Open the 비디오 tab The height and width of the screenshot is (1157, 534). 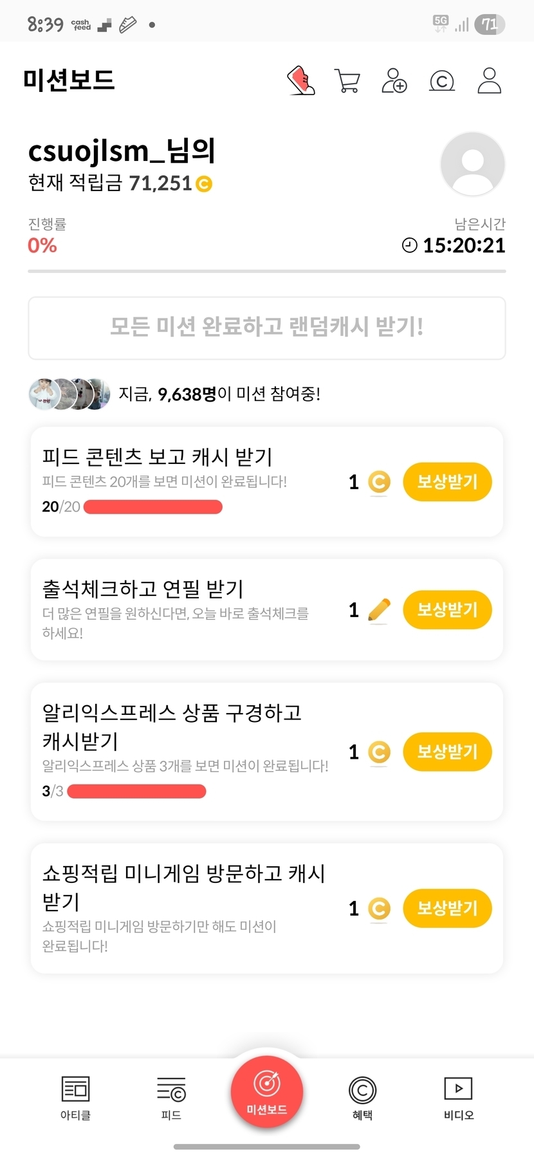458,1098
